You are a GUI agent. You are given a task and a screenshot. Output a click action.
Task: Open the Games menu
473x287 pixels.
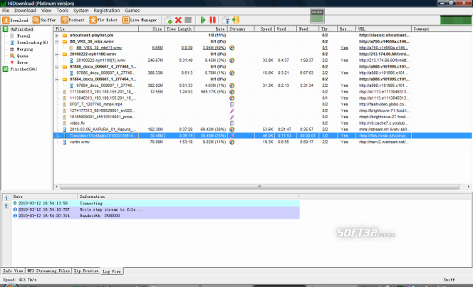click(x=132, y=11)
